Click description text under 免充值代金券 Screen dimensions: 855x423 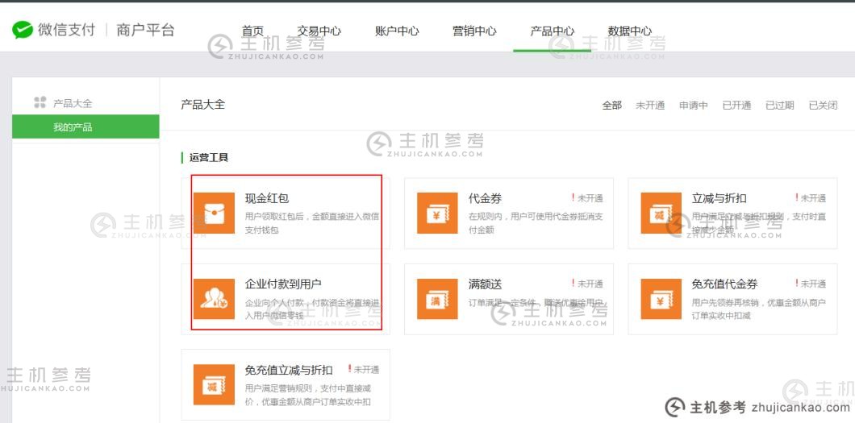point(759,309)
